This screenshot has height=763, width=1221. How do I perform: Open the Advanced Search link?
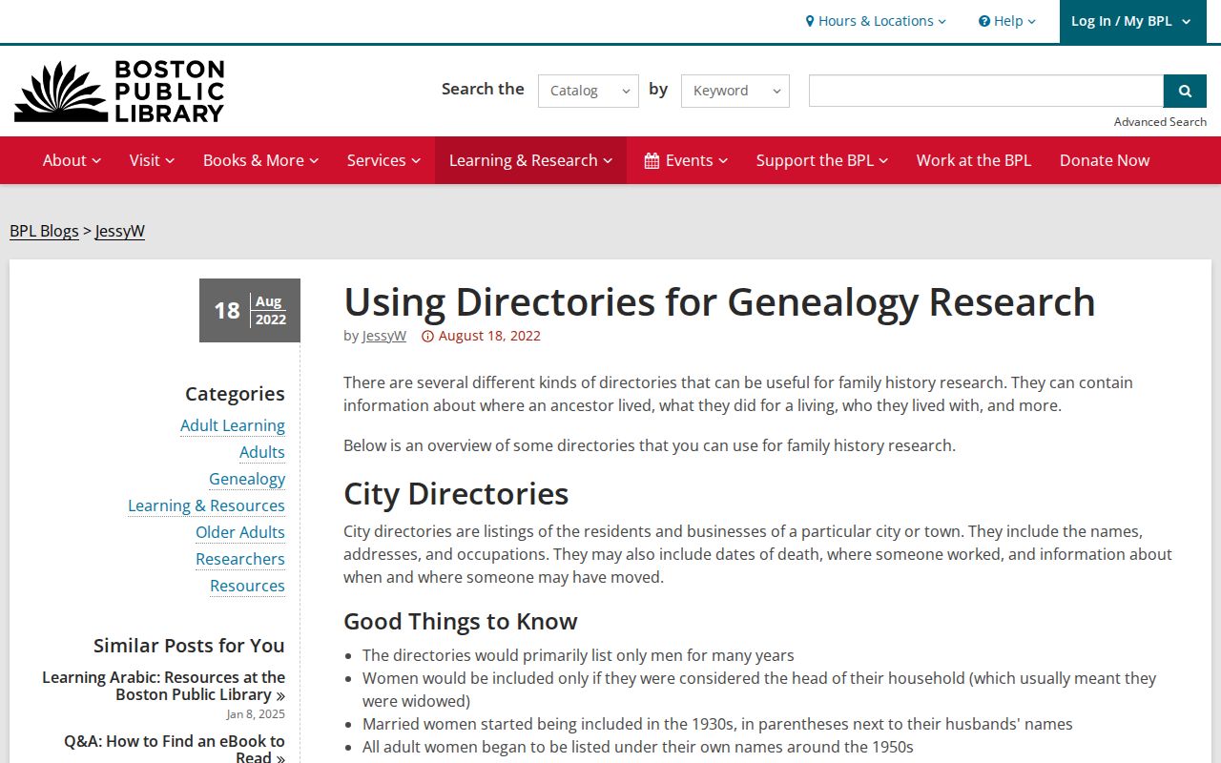pos(1160,121)
